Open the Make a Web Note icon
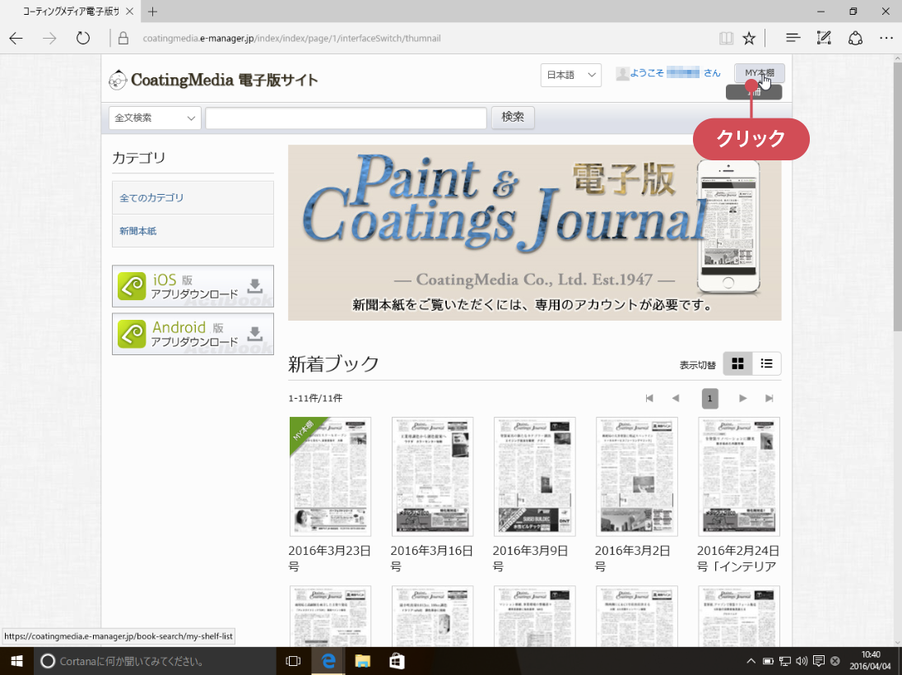The height and width of the screenshot is (675, 902). point(824,38)
